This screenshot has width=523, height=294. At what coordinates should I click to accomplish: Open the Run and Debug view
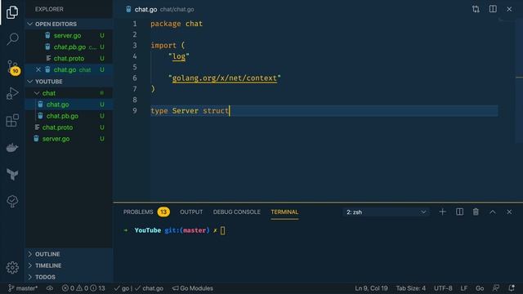point(12,93)
